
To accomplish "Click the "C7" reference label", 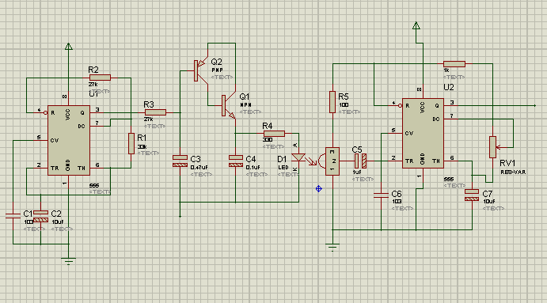I will (x=487, y=194).
